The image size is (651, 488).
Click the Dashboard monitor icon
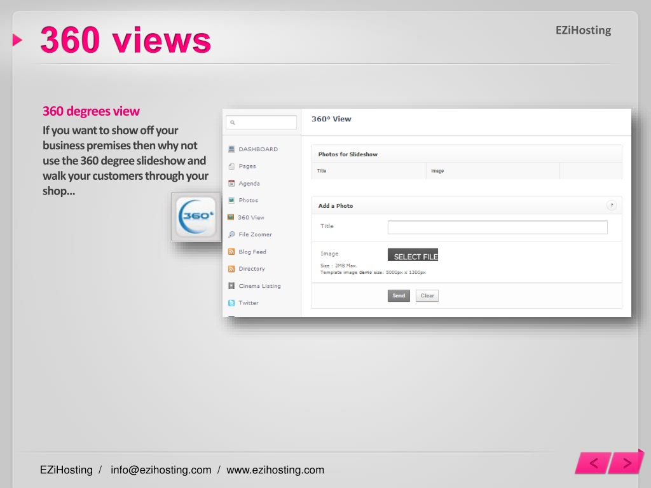click(231, 149)
